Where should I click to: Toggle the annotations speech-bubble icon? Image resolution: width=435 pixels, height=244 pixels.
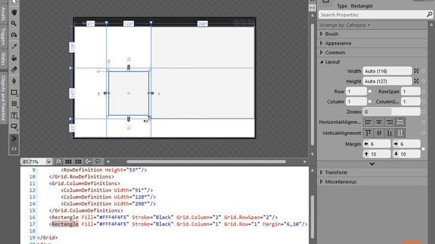[x=98, y=161]
